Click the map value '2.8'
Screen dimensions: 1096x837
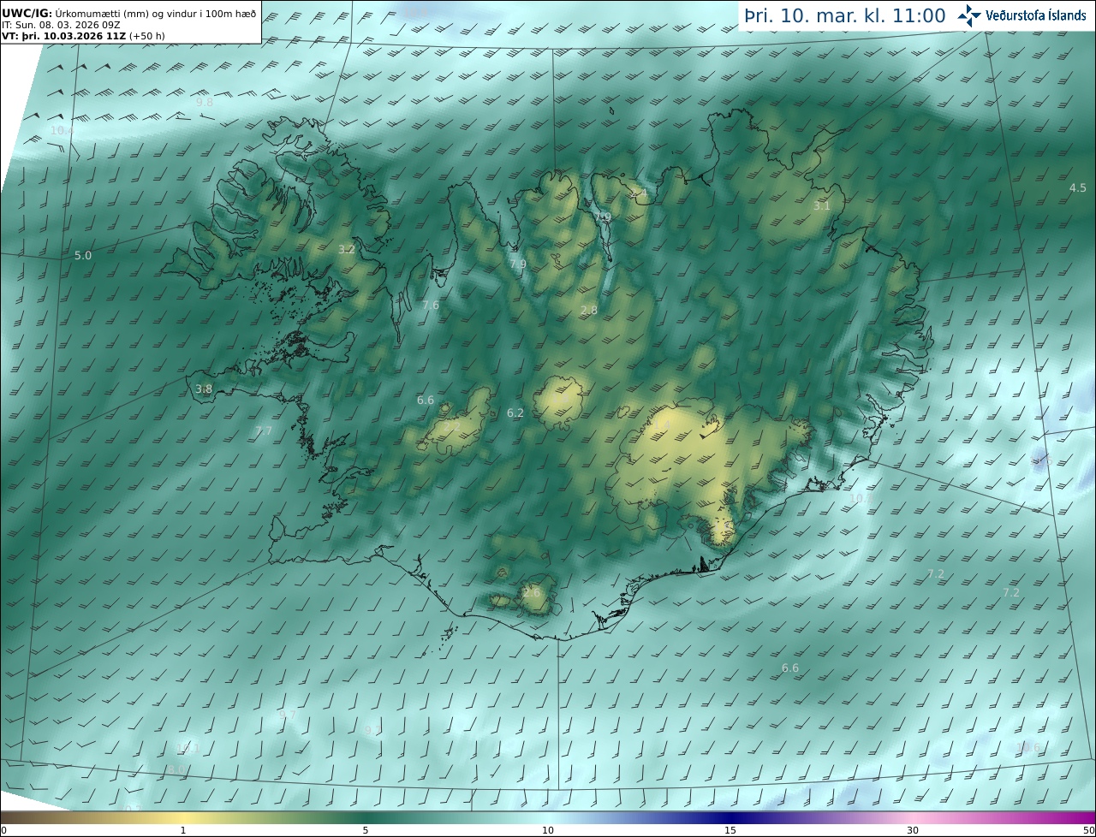[589, 310]
